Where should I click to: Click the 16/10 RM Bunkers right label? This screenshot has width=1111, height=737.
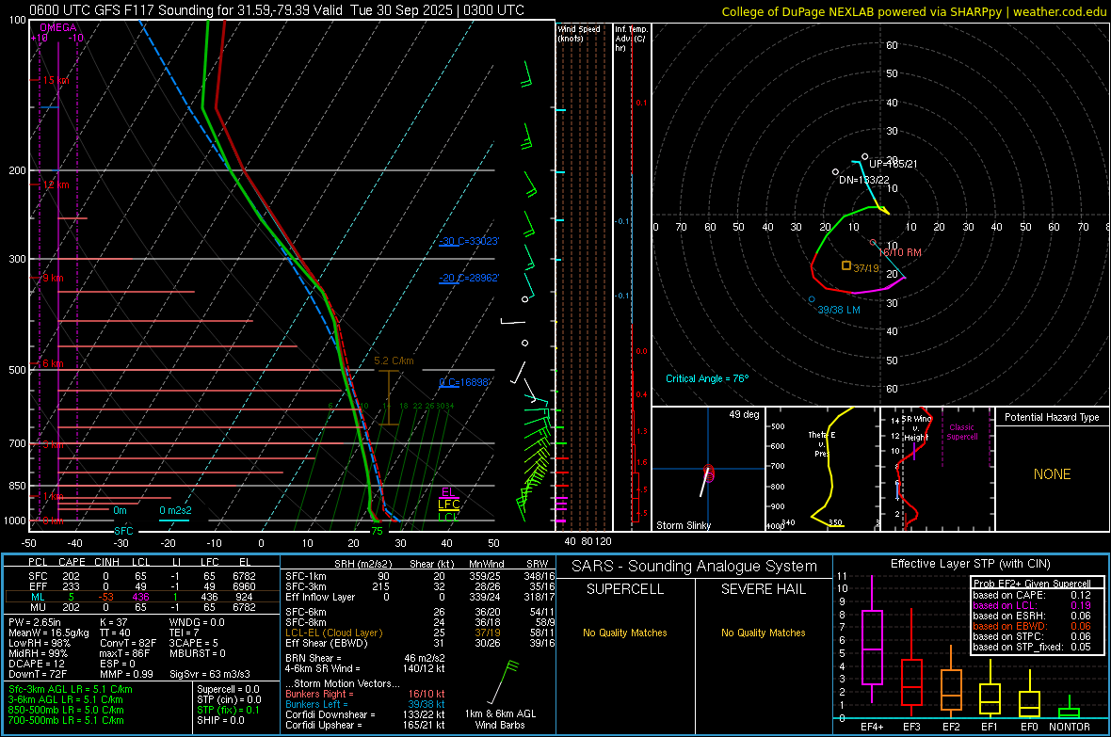900,252
